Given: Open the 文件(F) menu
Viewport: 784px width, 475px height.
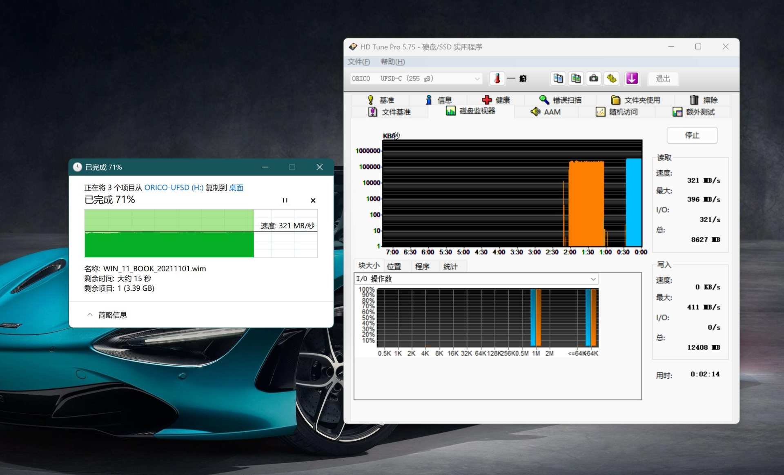Looking at the screenshot, I should click(x=359, y=62).
